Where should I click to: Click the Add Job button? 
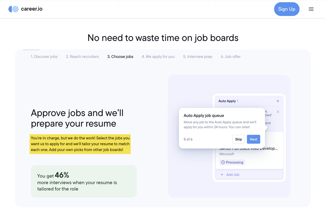[x=249, y=175]
